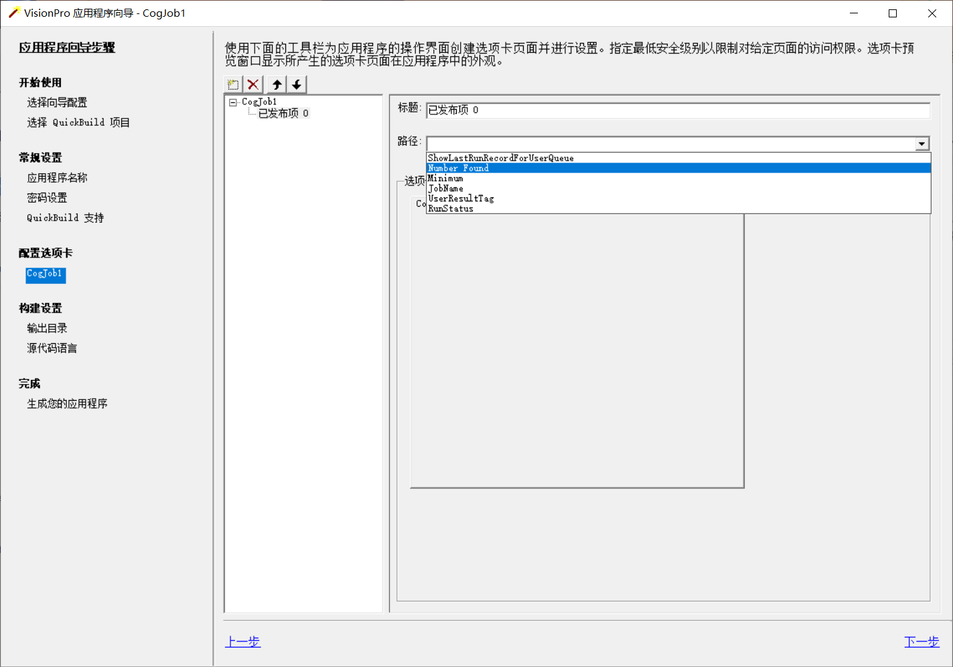Viewport: 953px width, 667px height.
Task: Select CogJob1 under 配置选项卡
Action: pos(45,274)
